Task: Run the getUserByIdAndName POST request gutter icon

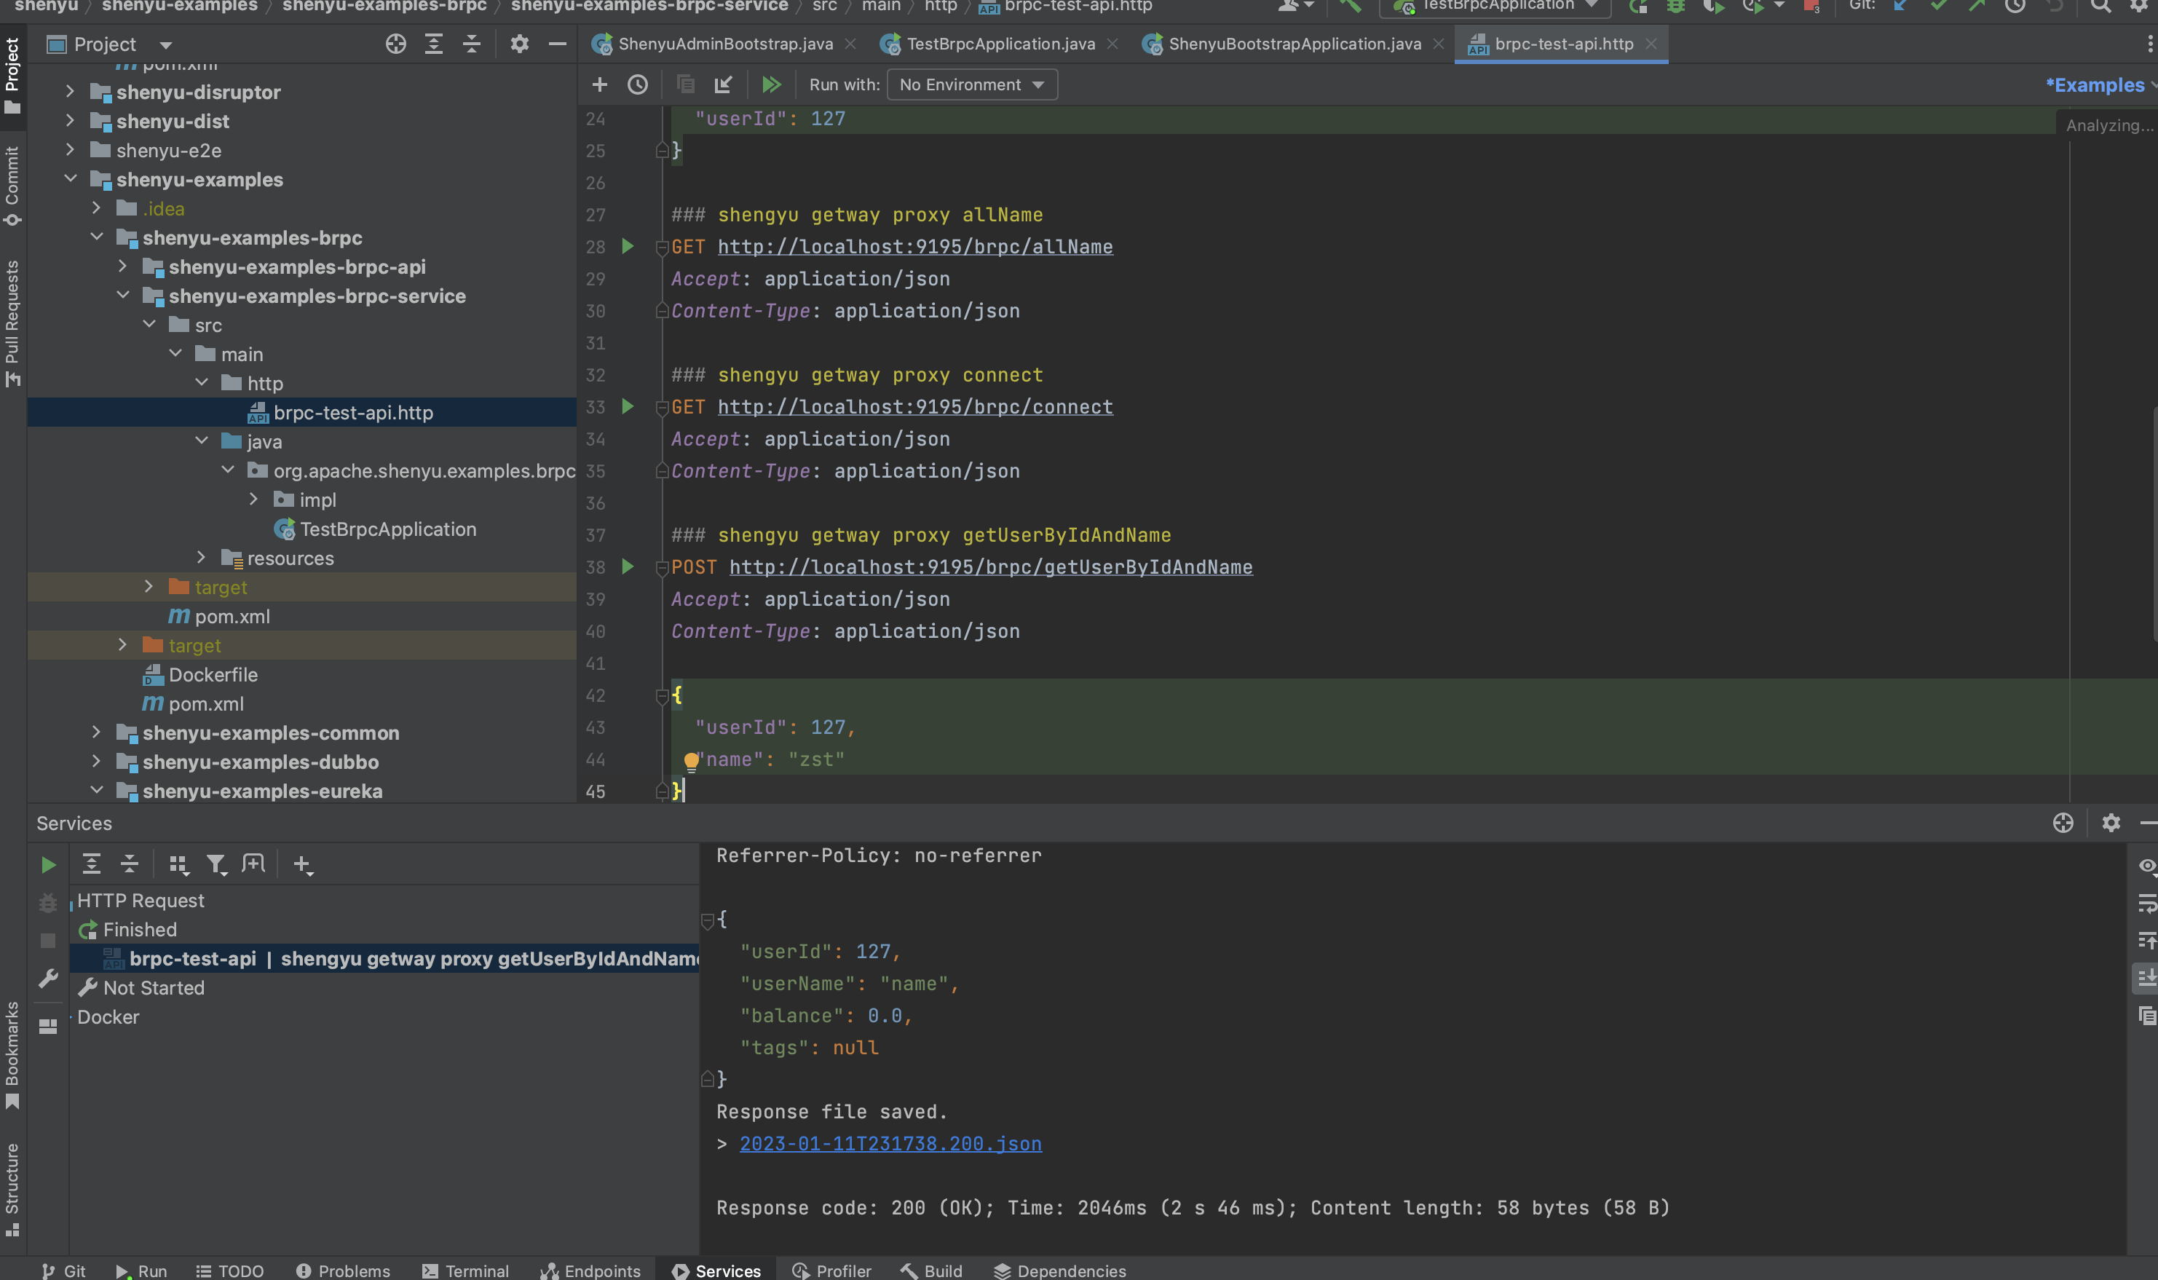Action: [x=628, y=566]
